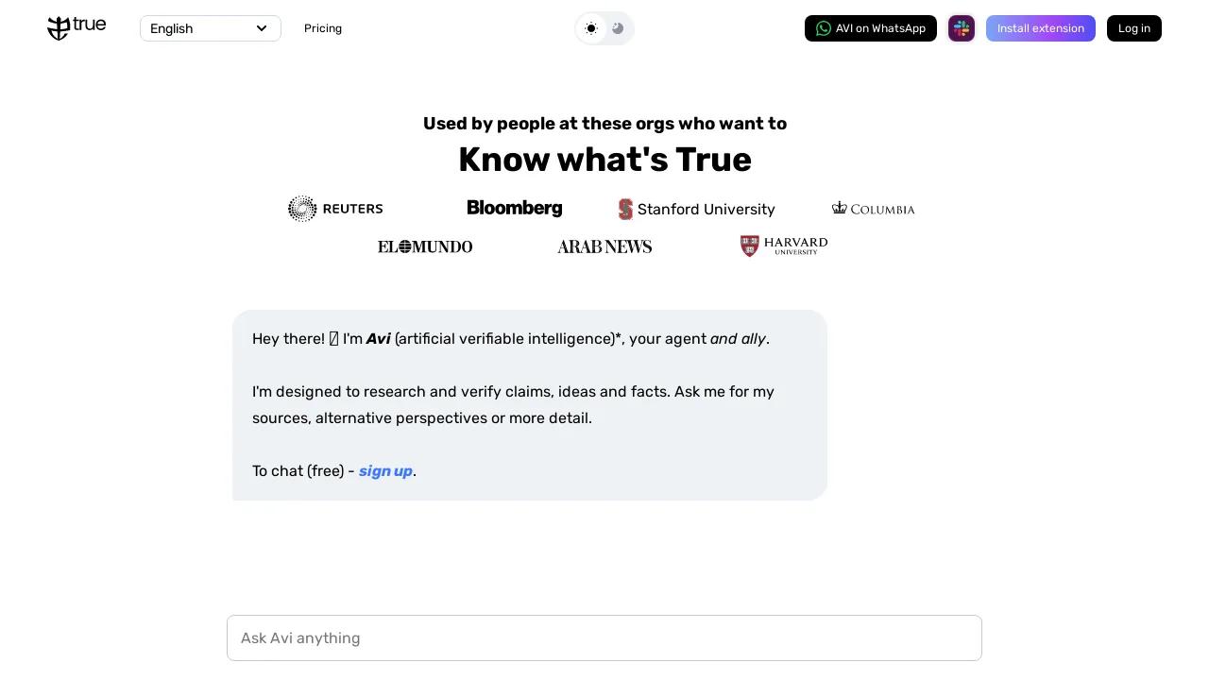1209x680 pixels.
Task: Switch to light mode sun icon
Action: 591,28
